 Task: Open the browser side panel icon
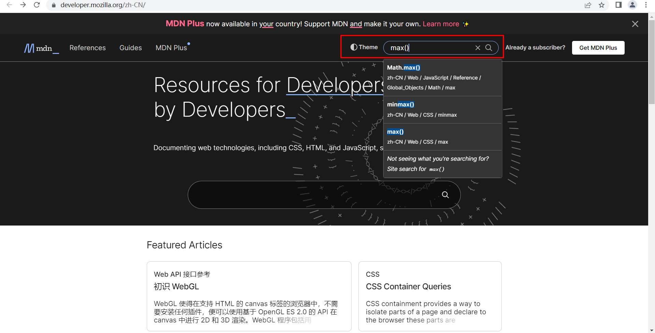tap(618, 5)
